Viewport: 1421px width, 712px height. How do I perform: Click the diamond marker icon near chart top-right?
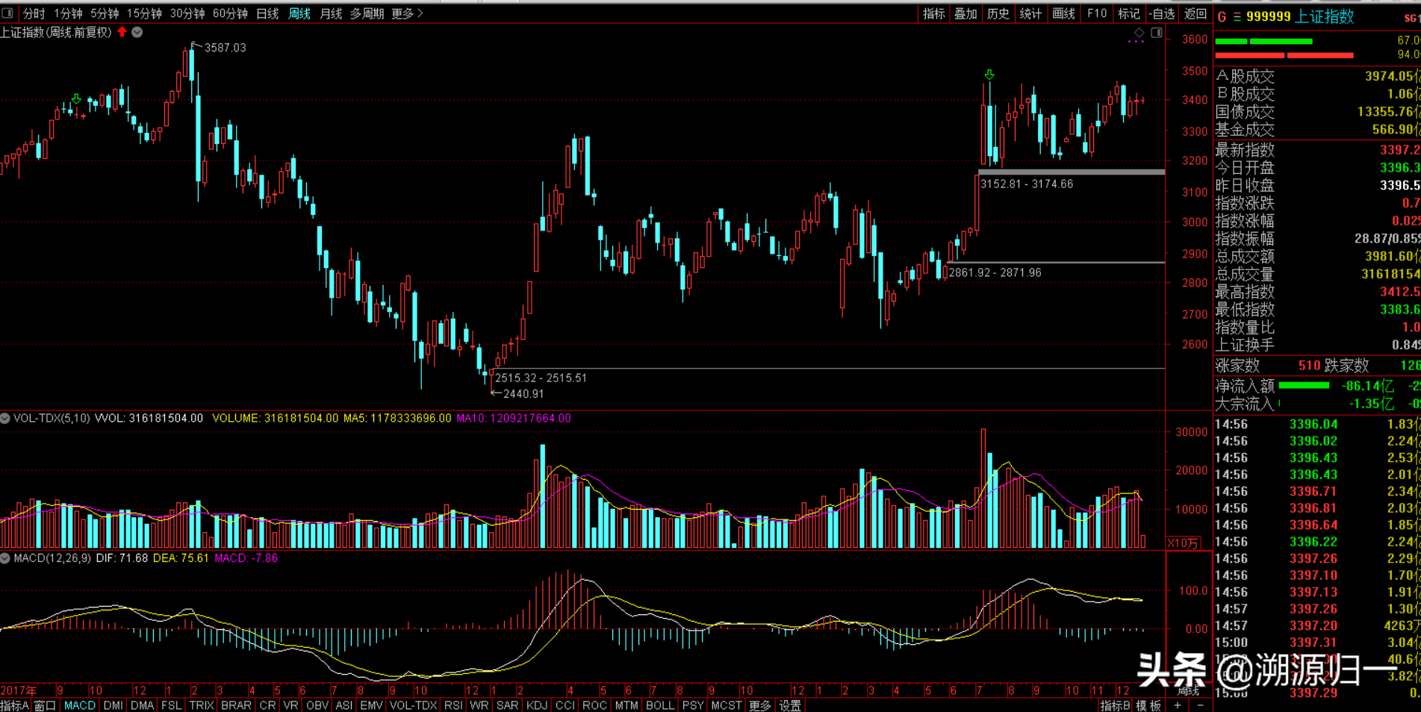(x=1139, y=33)
